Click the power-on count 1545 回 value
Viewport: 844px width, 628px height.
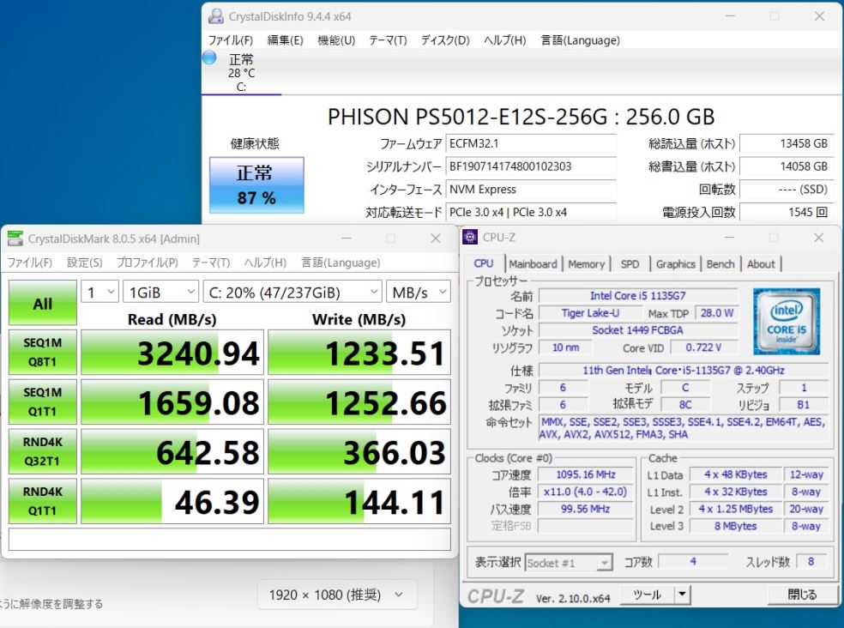(787, 212)
